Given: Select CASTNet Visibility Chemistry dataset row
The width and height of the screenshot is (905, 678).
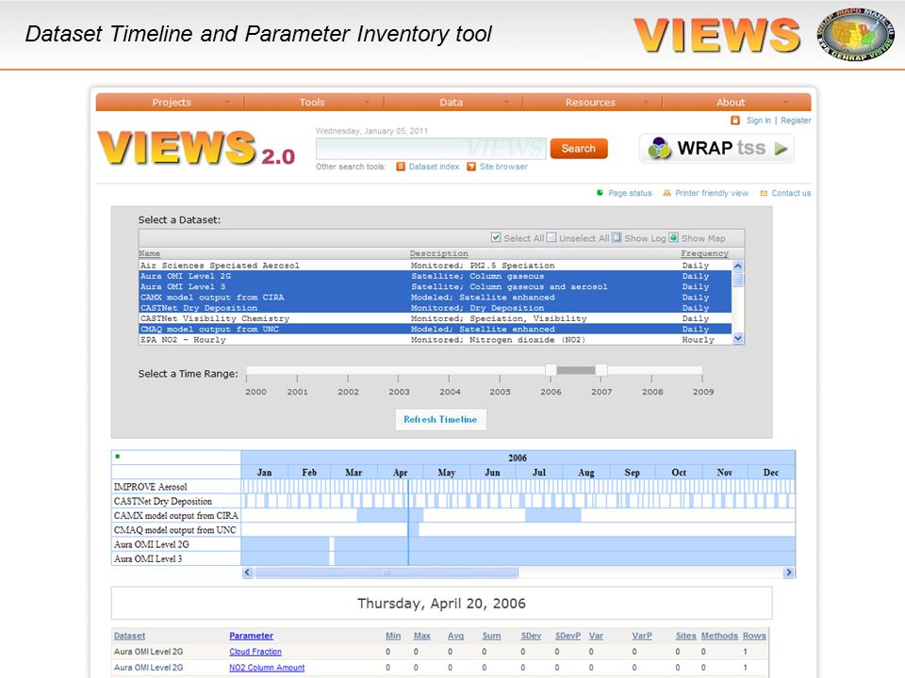Looking at the screenshot, I should click(436, 318).
